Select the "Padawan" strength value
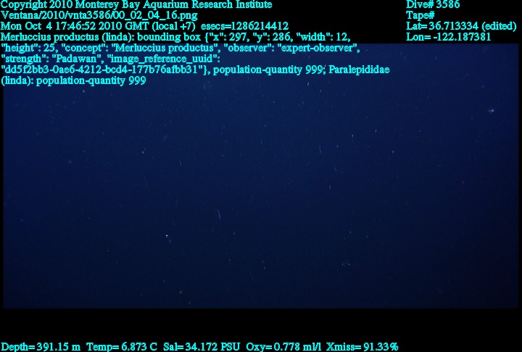Image resolution: width=522 pixels, height=352 pixels. click(x=75, y=59)
